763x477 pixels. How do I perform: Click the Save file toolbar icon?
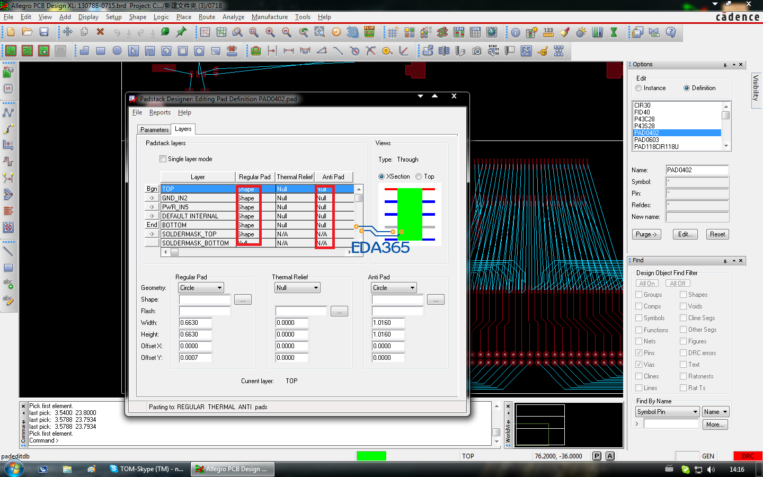44,32
